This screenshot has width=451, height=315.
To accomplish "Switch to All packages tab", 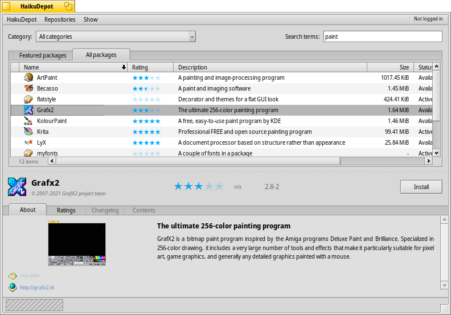I will click(x=101, y=55).
